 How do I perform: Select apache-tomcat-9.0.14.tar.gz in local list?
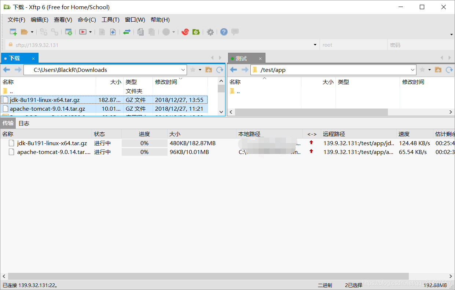(104, 109)
